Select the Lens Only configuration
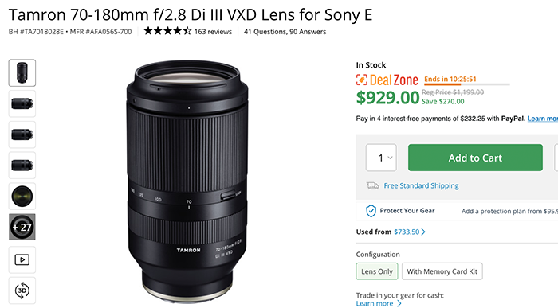 coord(377,271)
